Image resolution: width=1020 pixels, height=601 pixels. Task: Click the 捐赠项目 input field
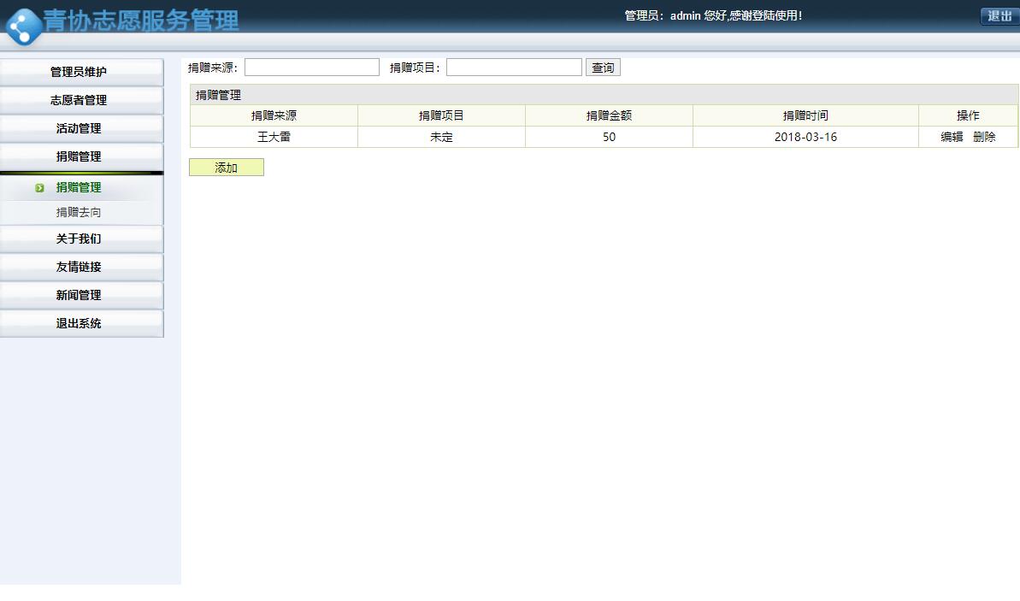click(514, 67)
